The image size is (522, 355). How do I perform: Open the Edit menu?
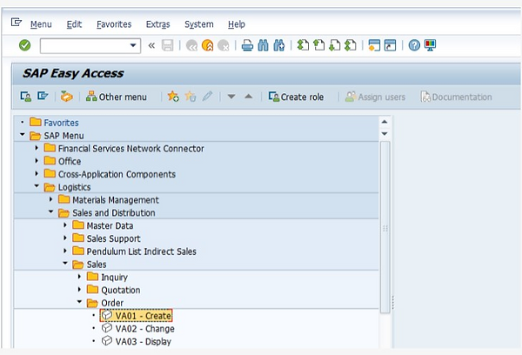coord(74,24)
